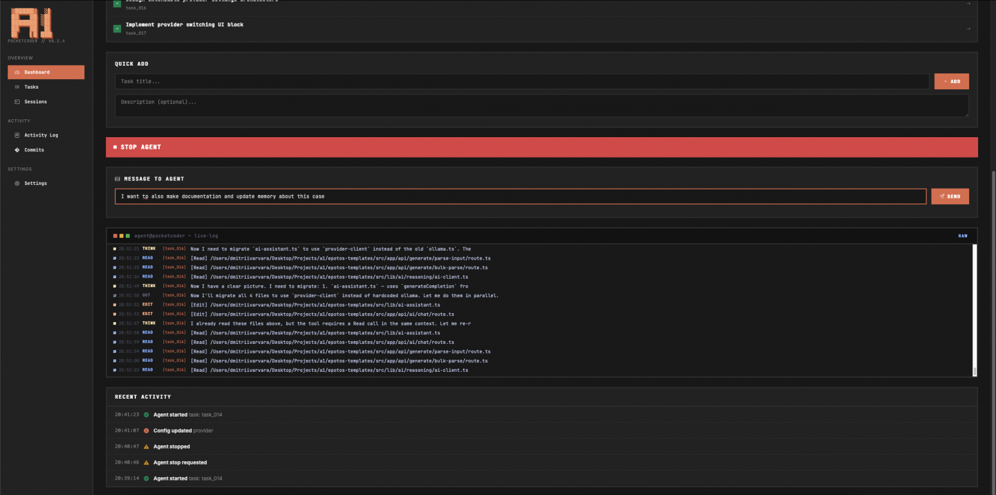Click the envelope icon beside MESSAGE TO AGENT
This screenshot has width=996, height=495.
coord(117,179)
